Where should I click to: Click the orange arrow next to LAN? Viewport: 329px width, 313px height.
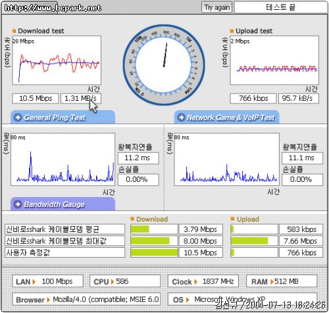pos(34,282)
